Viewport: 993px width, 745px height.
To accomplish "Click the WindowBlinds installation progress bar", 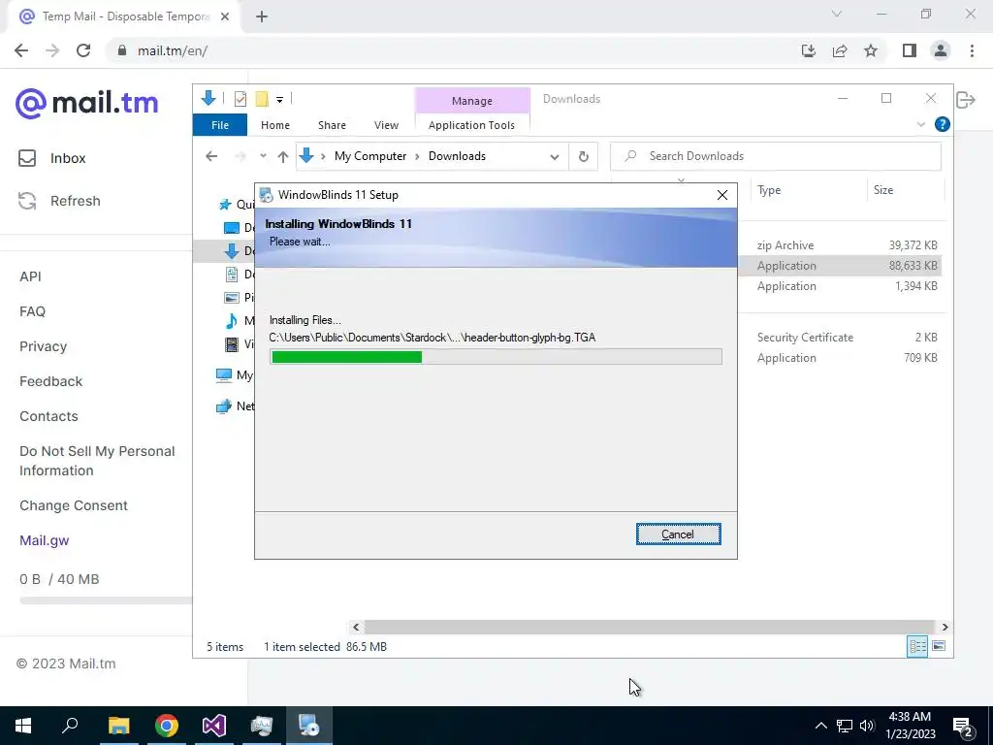I will 496,357.
